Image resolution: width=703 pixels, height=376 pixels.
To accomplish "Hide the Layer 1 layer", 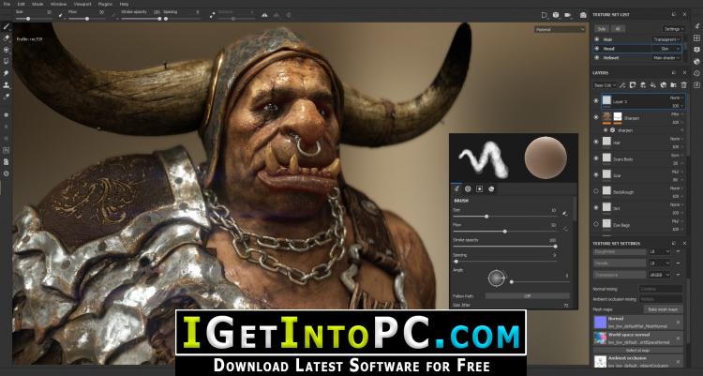I will pyautogui.click(x=596, y=100).
